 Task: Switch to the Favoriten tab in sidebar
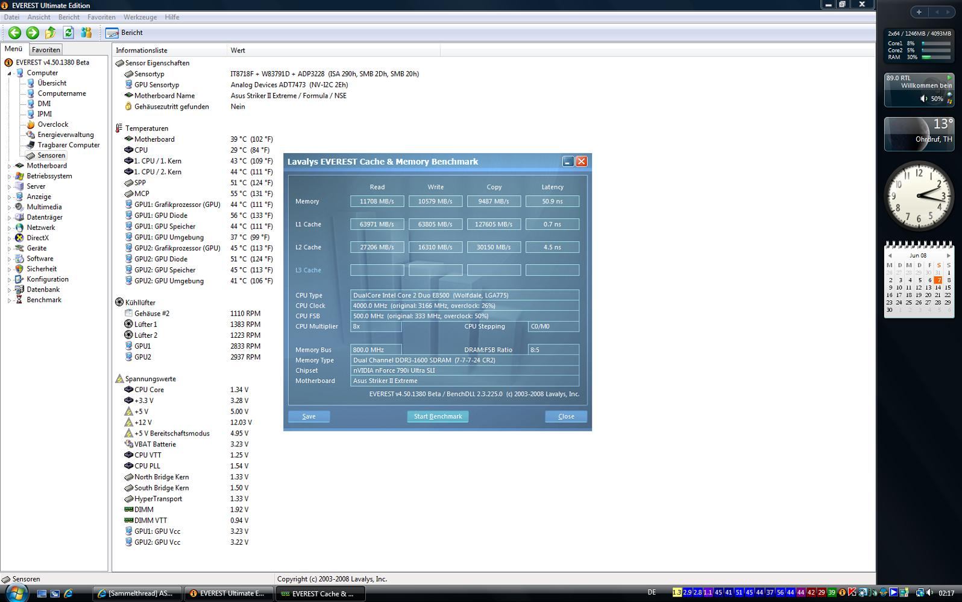[46, 49]
